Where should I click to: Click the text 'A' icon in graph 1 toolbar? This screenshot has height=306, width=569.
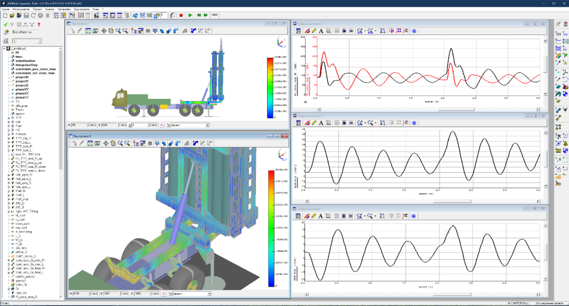pyautogui.click(x=321, y=31)
